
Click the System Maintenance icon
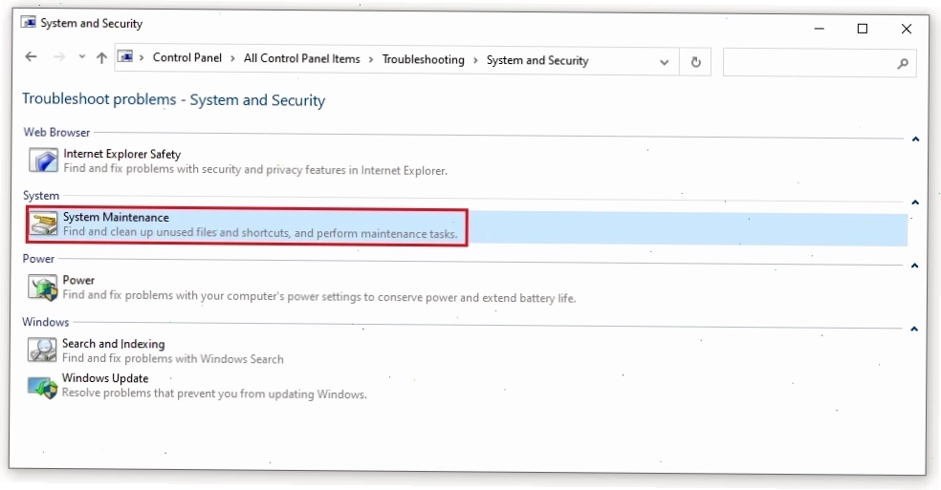tap(43, 224)
